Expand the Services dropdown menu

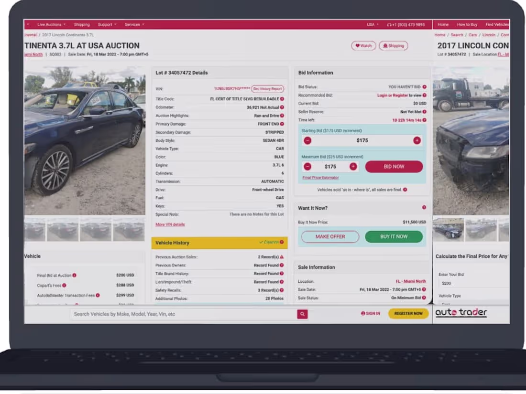[134, 24]
